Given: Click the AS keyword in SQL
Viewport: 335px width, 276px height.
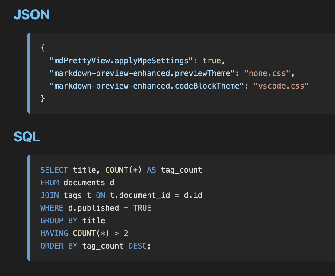Looking at the screenshot, I should pos(152,170).
